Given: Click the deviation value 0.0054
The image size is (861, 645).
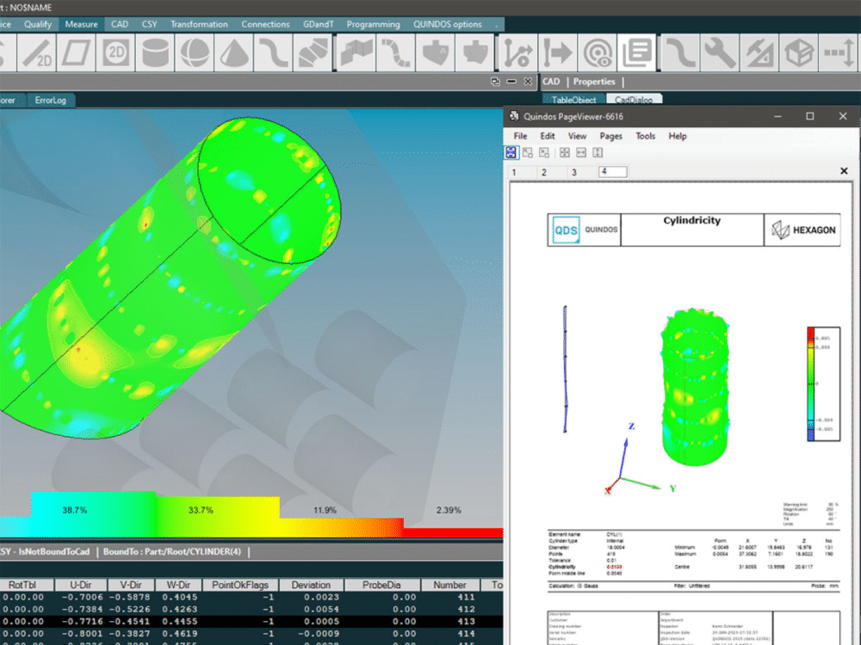Looking at the screenshot, I should [x=322, y=610].
